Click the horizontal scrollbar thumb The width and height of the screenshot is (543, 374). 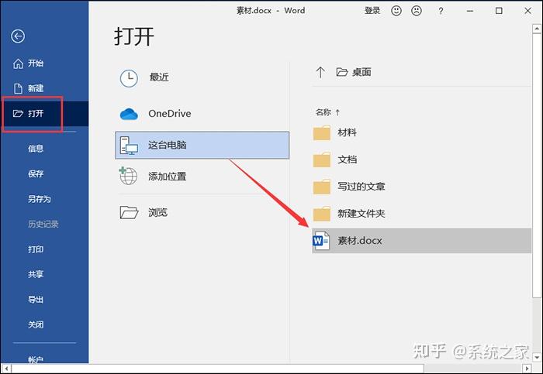click(x=217, y=369)
